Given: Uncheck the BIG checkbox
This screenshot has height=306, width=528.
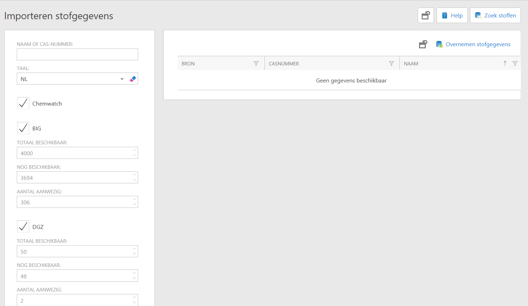Looking at the screenshot, I should tap(23, 128).
